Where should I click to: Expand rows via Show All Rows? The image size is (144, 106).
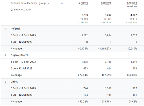pyautogui.click(x=21, y=10)
